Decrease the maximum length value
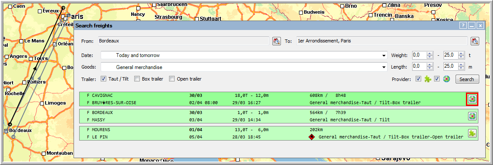Screen dimensions: 493x165 tap(461, 69)
